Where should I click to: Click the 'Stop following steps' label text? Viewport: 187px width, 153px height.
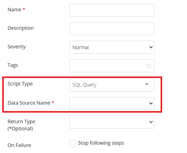(101, 143)
